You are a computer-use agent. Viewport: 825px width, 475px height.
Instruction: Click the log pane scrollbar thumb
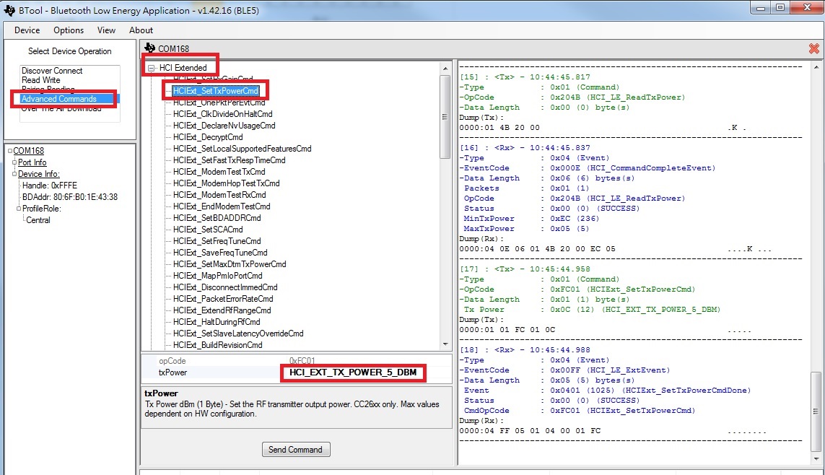(x=816, y=411)
